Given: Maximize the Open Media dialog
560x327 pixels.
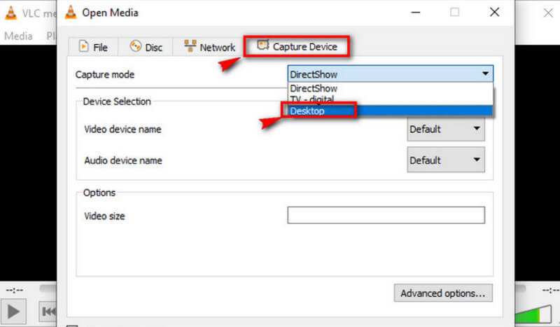Looking at the screenshot, I should 454,13.
